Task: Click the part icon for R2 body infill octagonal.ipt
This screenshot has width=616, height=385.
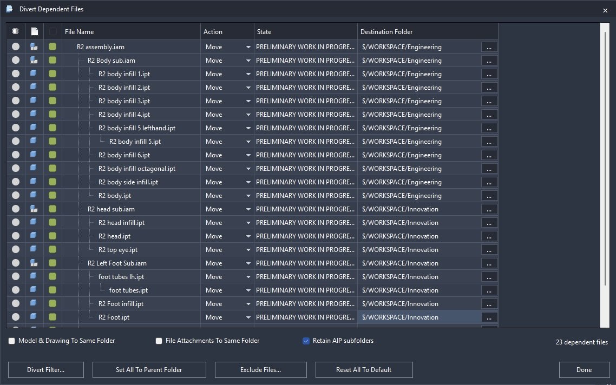Action: click(34, 168)
